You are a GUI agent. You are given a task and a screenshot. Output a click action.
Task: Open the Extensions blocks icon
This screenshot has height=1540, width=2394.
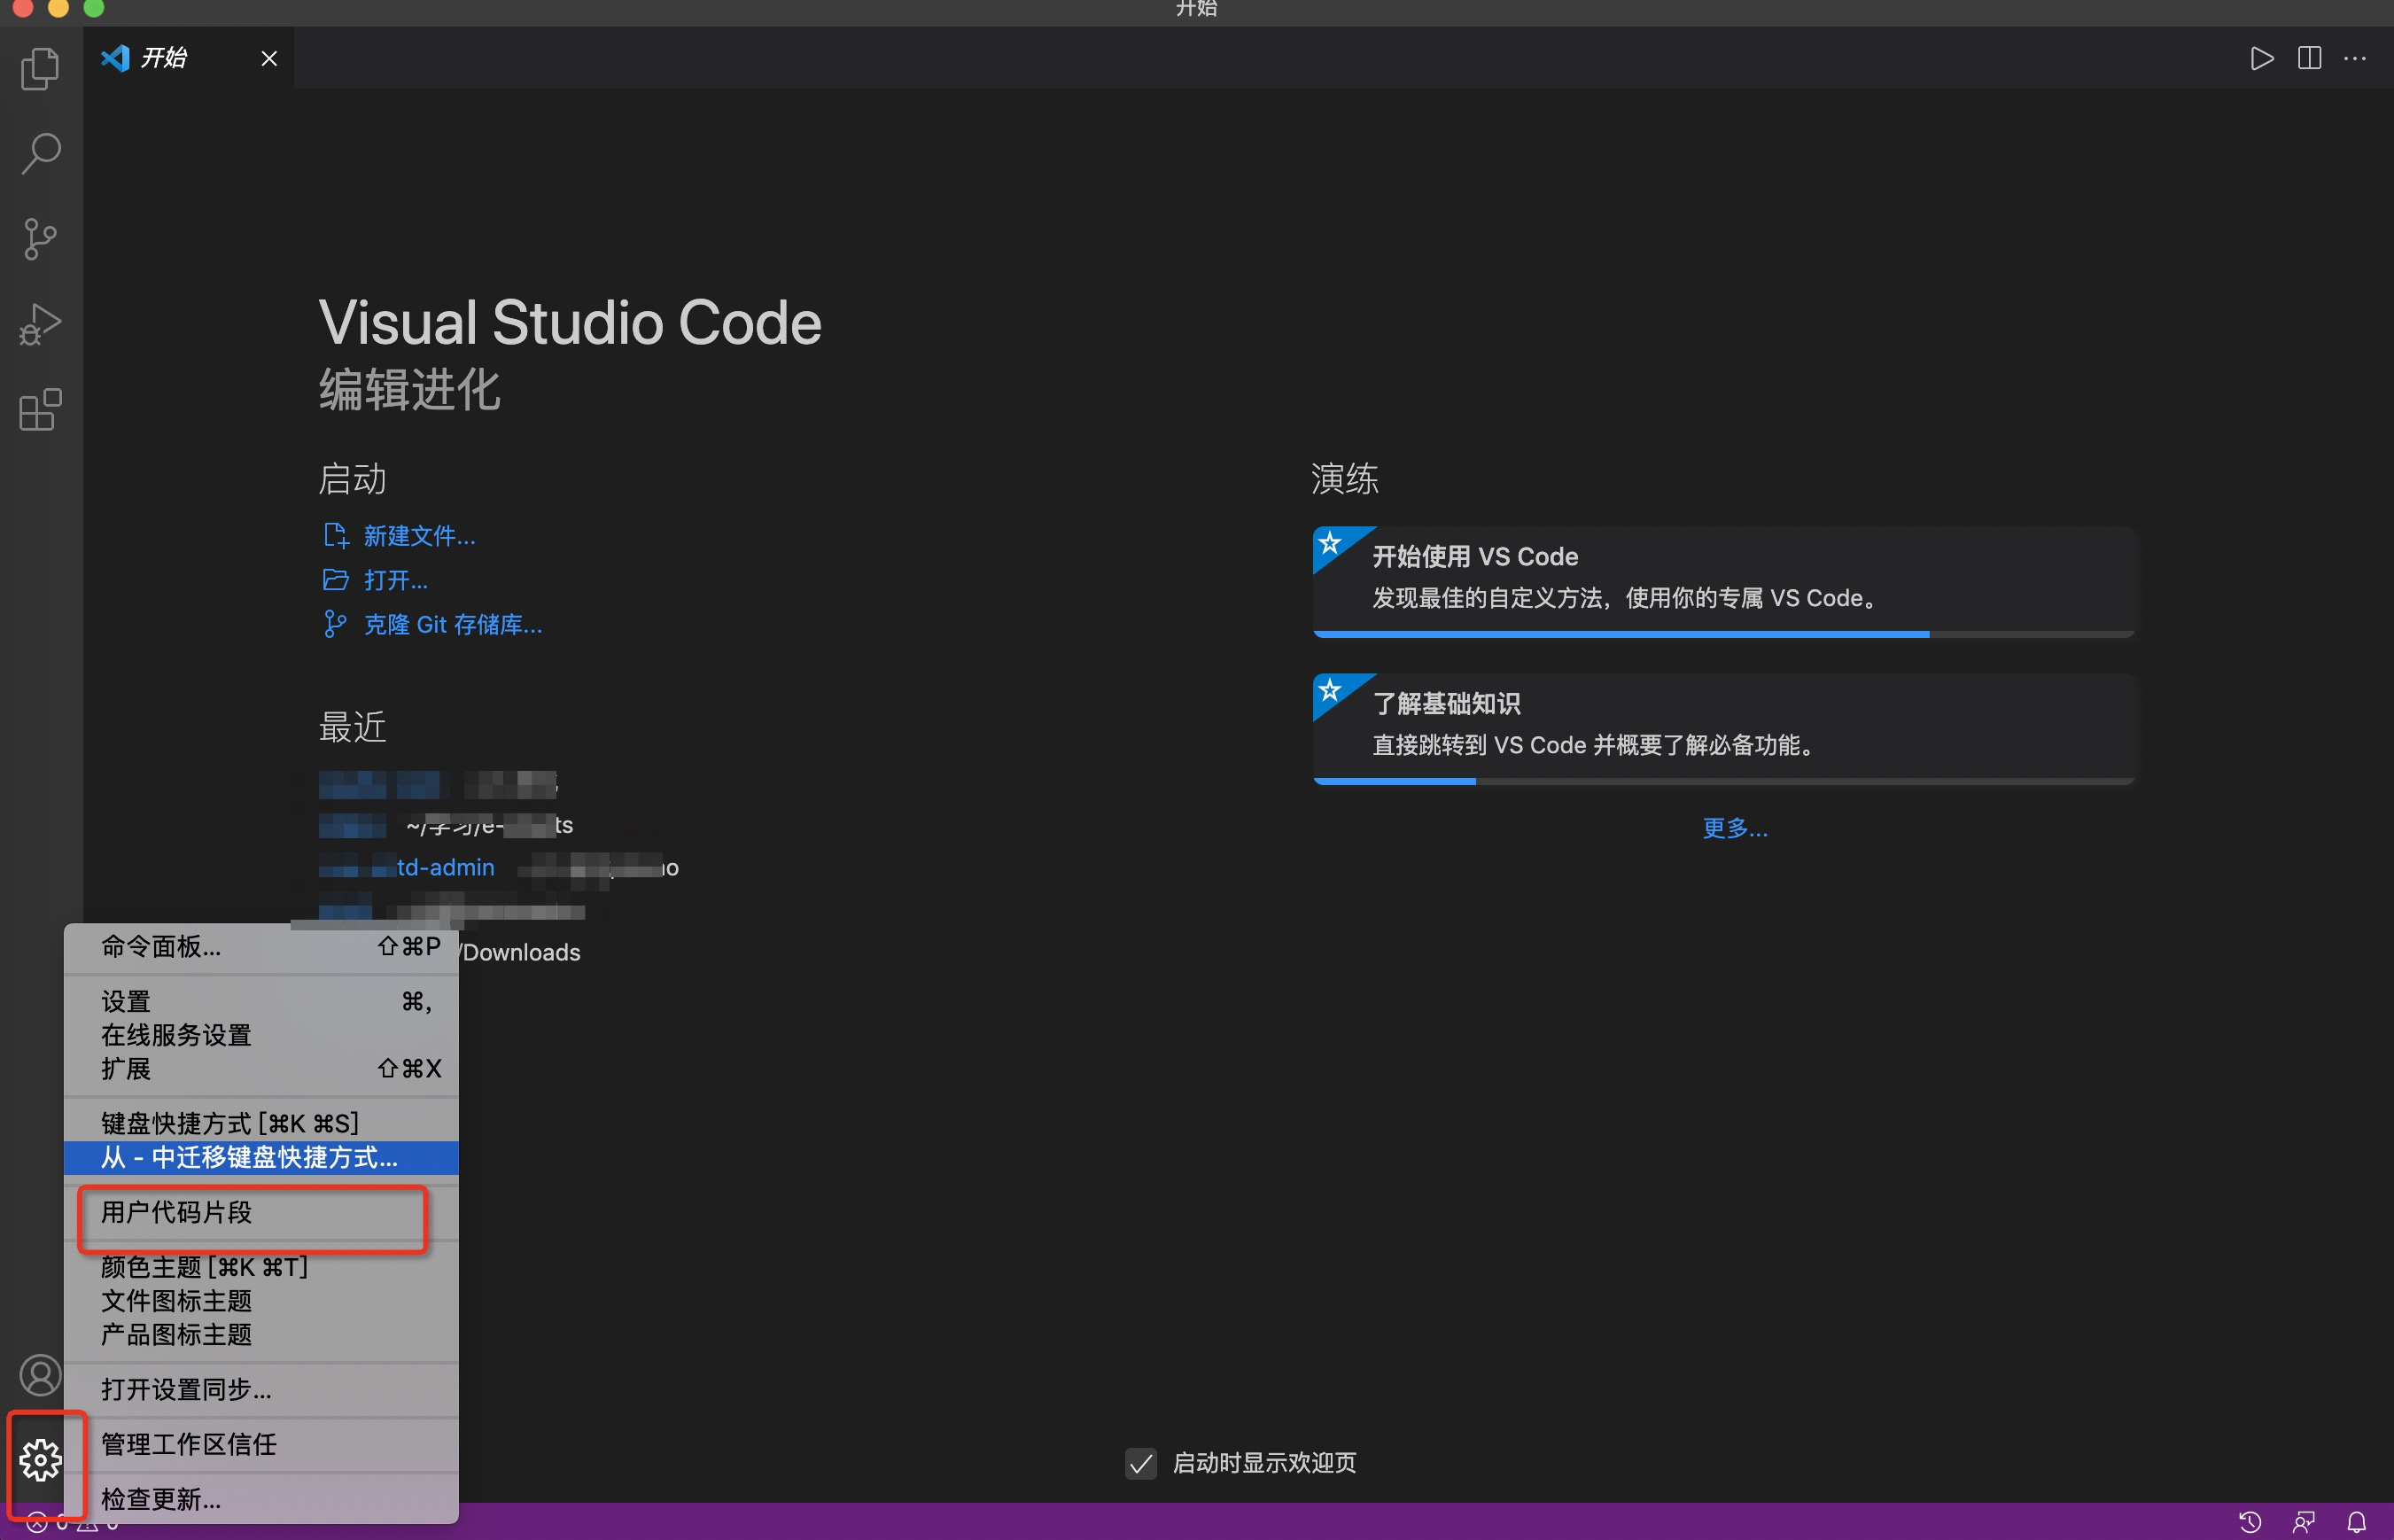tap(41, 410)
